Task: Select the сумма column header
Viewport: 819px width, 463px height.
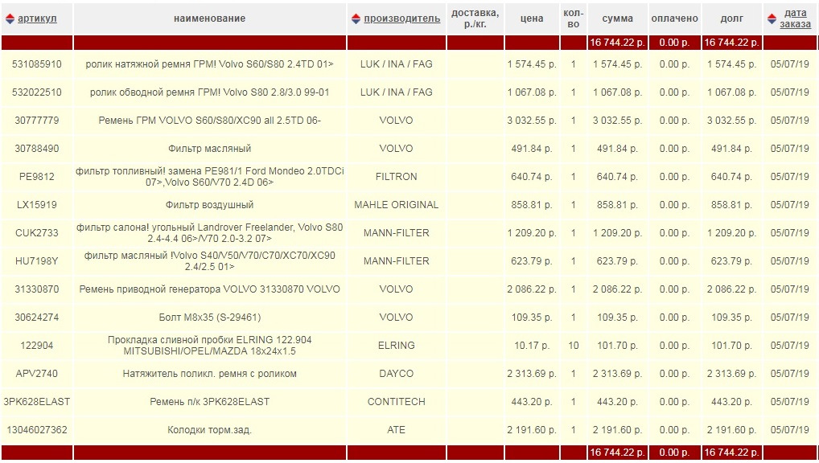Action: click(617, 18)
